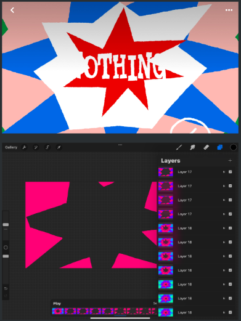Close the Layers panel via blue layers icon
The height and width of the screenshot is (321, 241).
point(219,147)
